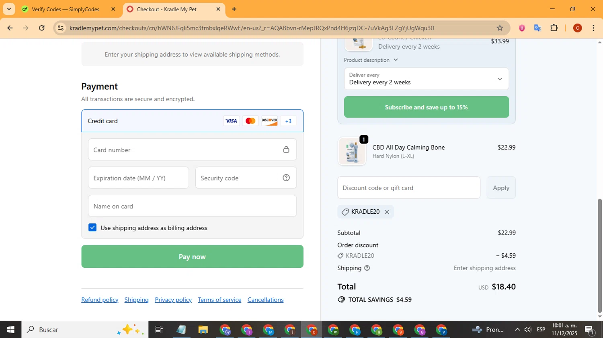
Task: Open the Chrome profile C avatar
Action: [x=578, y=28]
